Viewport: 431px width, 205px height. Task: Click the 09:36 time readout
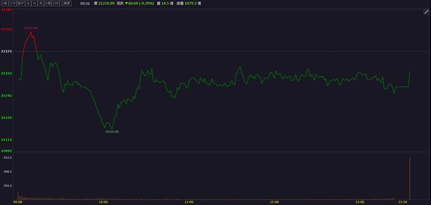85,3
